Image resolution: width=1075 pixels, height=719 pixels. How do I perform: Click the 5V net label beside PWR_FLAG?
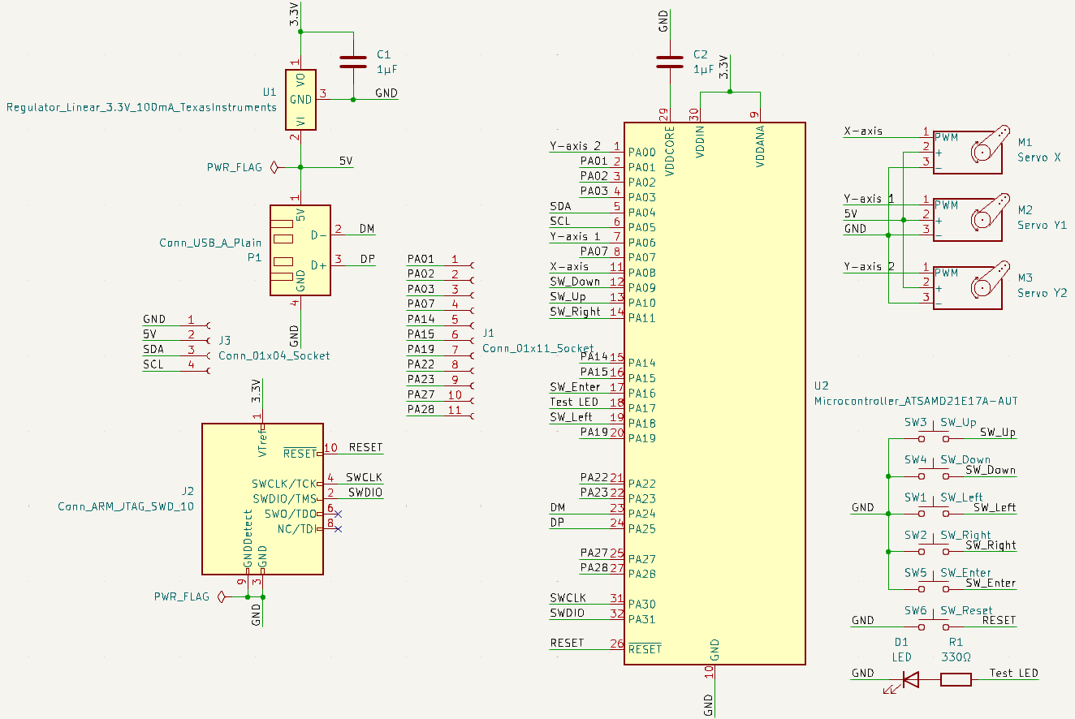[346, 161]
